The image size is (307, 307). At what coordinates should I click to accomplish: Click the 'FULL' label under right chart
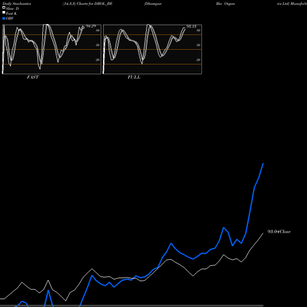134,77
